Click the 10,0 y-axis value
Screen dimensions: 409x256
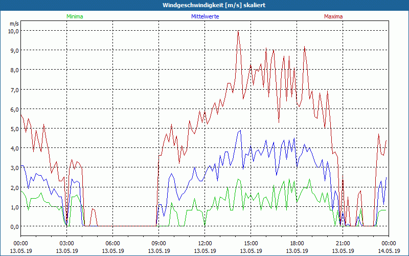tap(13, 31)
